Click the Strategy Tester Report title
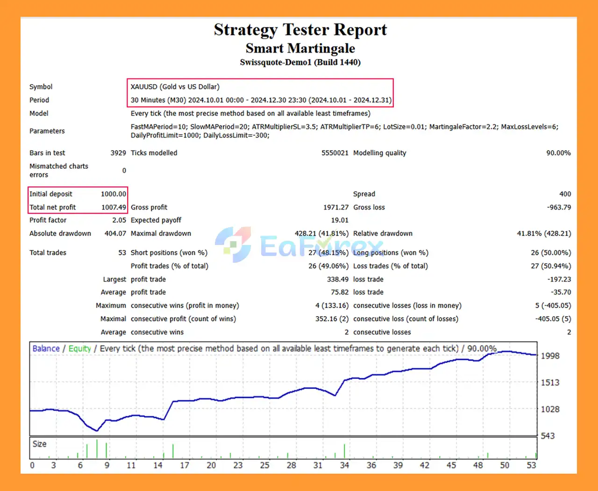The image size is (598, 491). coord(300,29)
